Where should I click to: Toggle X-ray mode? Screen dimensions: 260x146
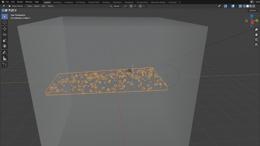[240, 6]
